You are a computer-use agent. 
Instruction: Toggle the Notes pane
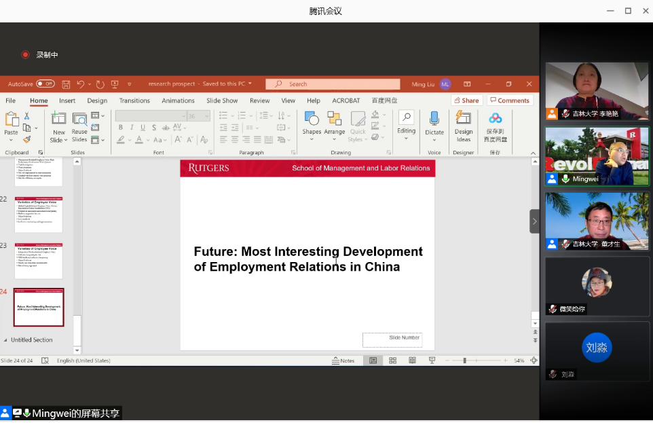point(343,361)
